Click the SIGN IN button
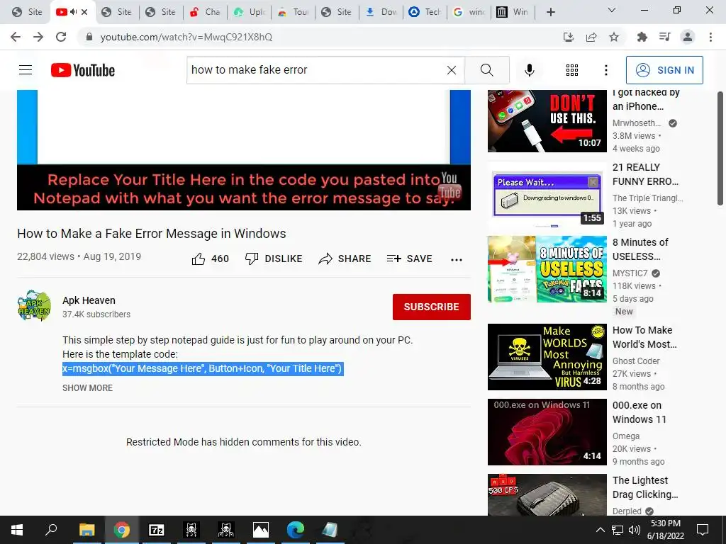The width and height of the screenshot is (726, 544). 664,70
